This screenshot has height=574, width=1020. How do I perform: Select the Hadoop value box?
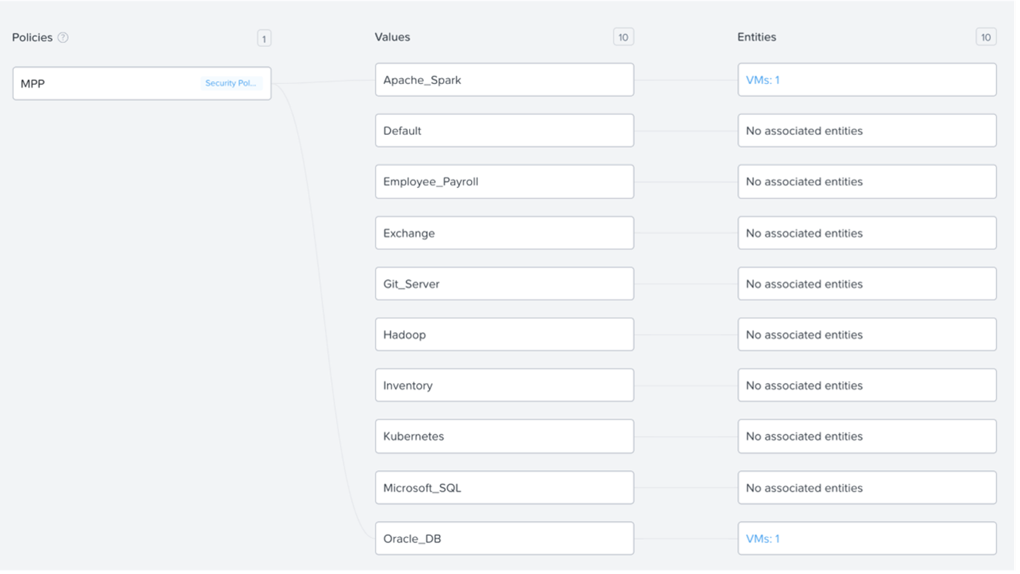pyautogui.click(x=504, y=335)
